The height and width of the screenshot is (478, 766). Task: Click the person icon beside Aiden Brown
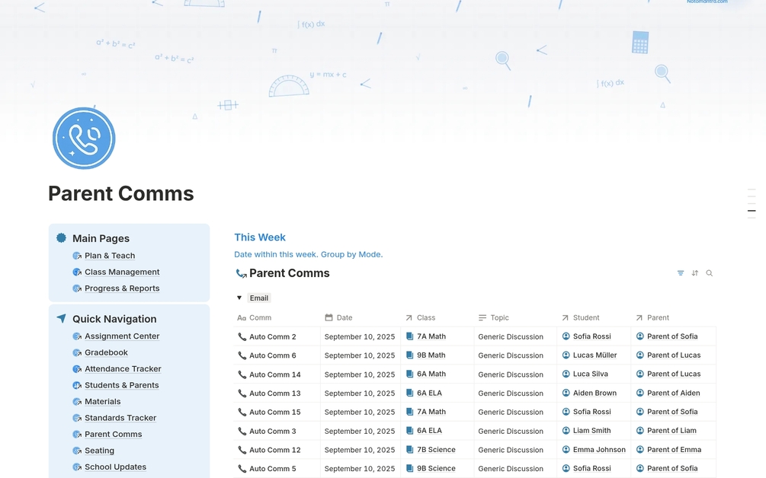(566, 393)
